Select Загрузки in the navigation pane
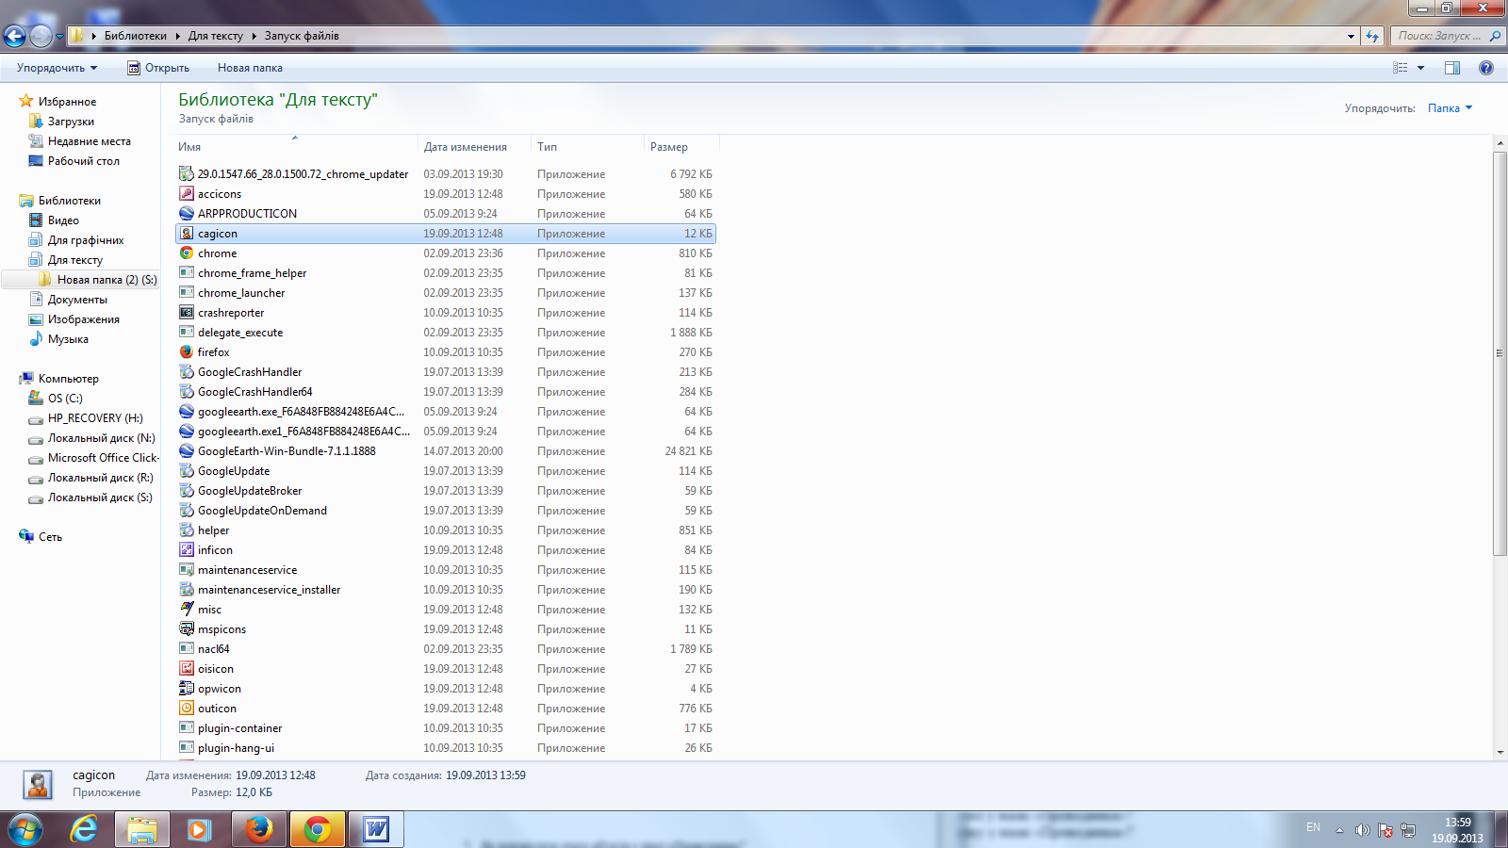 pos(71,122)
